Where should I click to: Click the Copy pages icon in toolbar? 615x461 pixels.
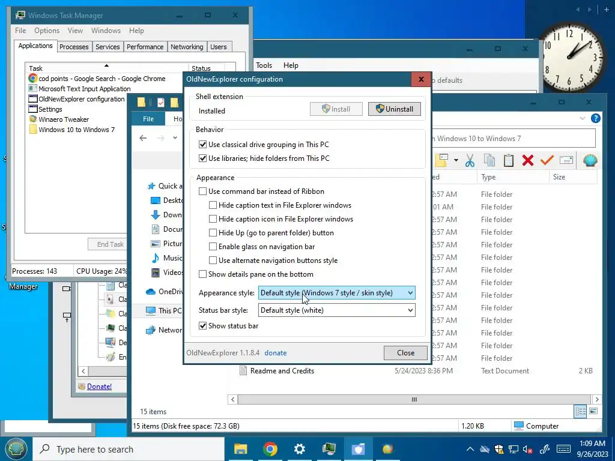(x=489, y=160)
